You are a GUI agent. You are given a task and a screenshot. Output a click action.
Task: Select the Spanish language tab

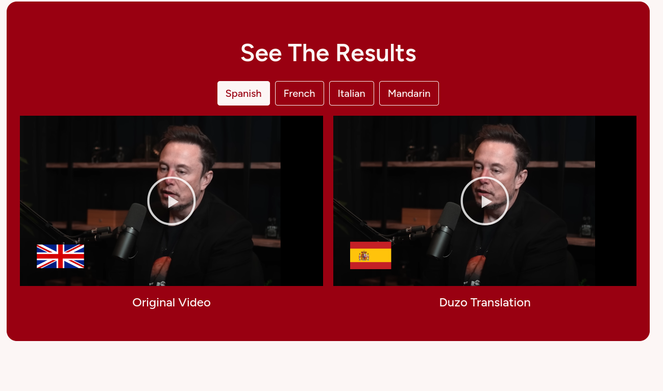(243, 93)
